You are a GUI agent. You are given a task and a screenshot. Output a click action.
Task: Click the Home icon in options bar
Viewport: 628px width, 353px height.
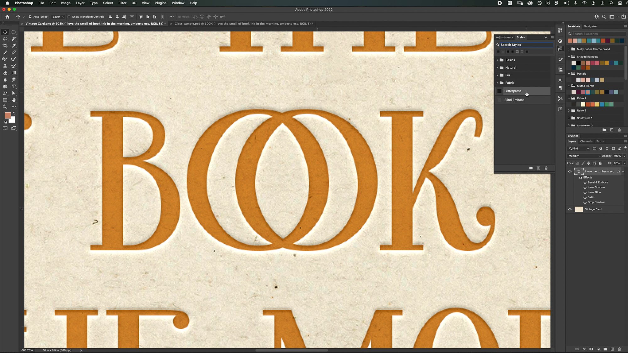[x=7, y=17]
